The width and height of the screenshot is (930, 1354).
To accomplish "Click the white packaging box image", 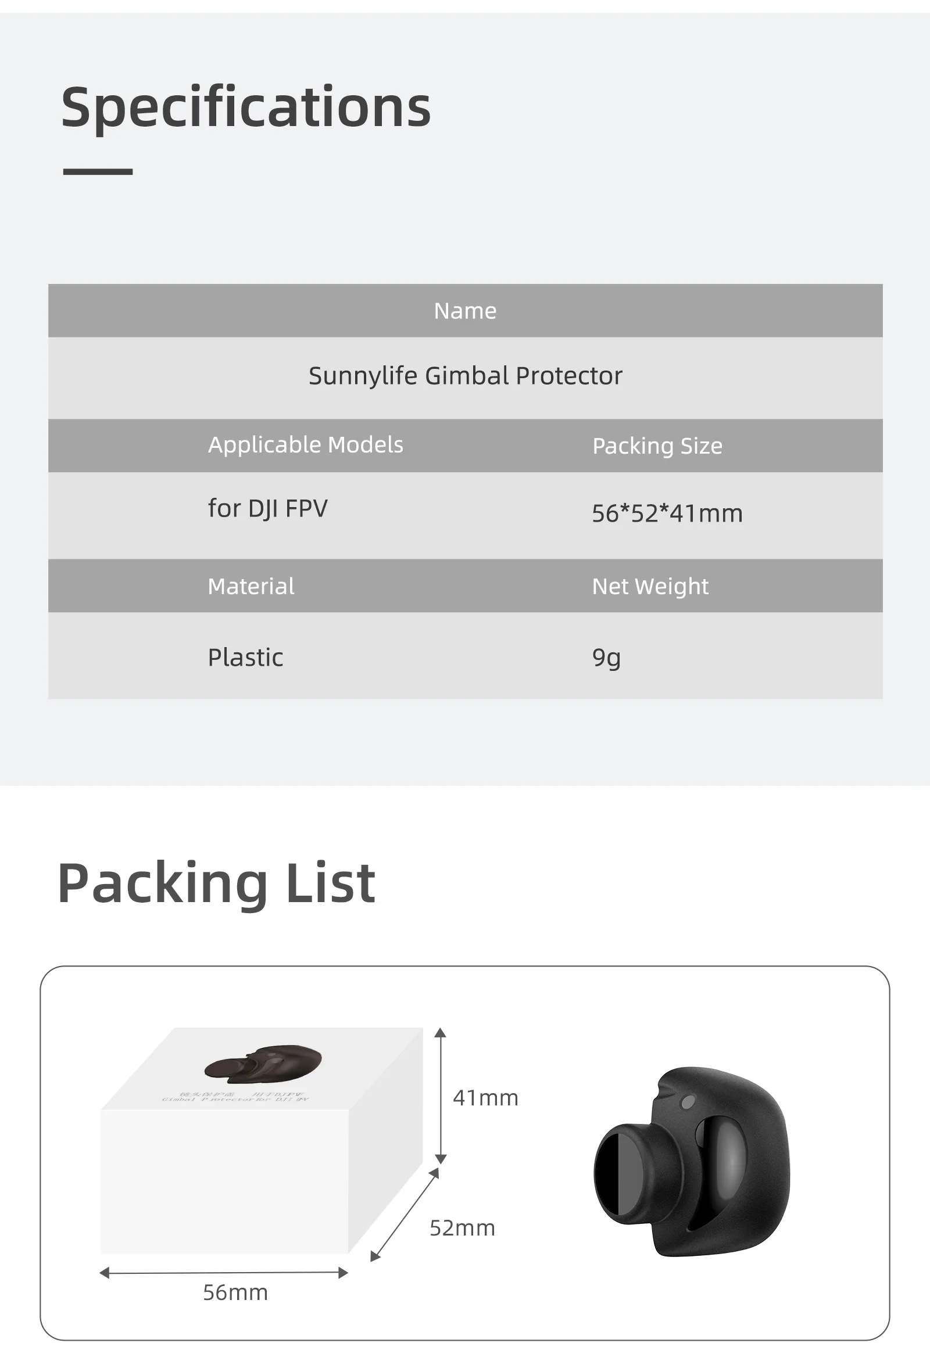I will pyautogui.click(x=262, y=1140).
